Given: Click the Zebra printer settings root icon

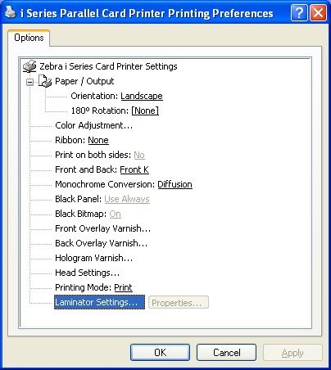Looking at the screenshot, I should pyautogui.click(x=29, y=66).
